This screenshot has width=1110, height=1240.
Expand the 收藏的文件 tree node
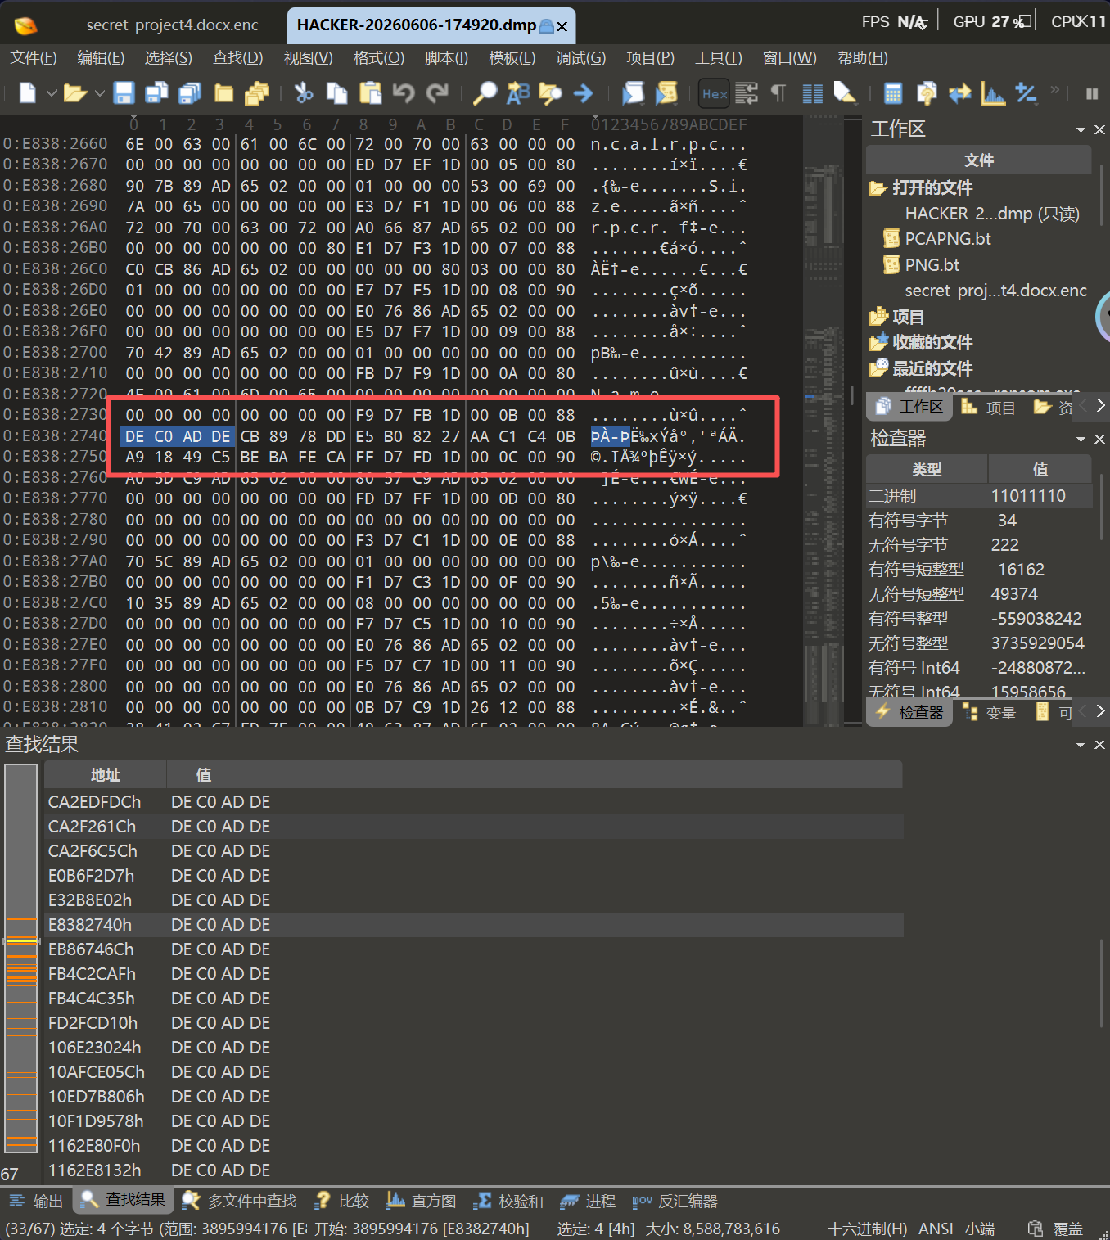click(x=878, y=342)
